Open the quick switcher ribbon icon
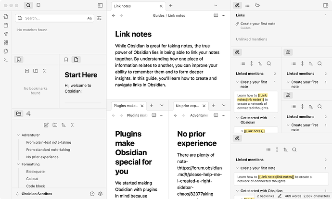This screenshot has height=199, width=332. (6, 16)
